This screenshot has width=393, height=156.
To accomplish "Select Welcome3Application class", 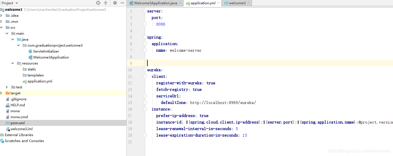I will click(51, 57).
